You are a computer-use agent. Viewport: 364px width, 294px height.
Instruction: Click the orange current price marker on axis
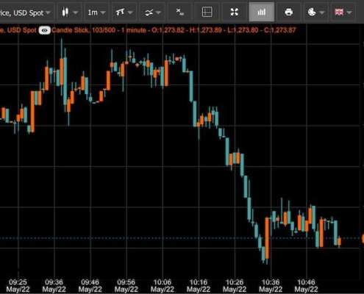[363, 238]
